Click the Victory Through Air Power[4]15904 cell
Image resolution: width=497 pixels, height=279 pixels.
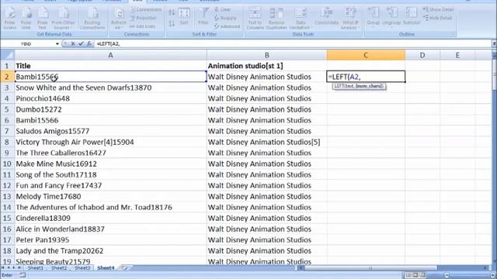click(110, 142)
